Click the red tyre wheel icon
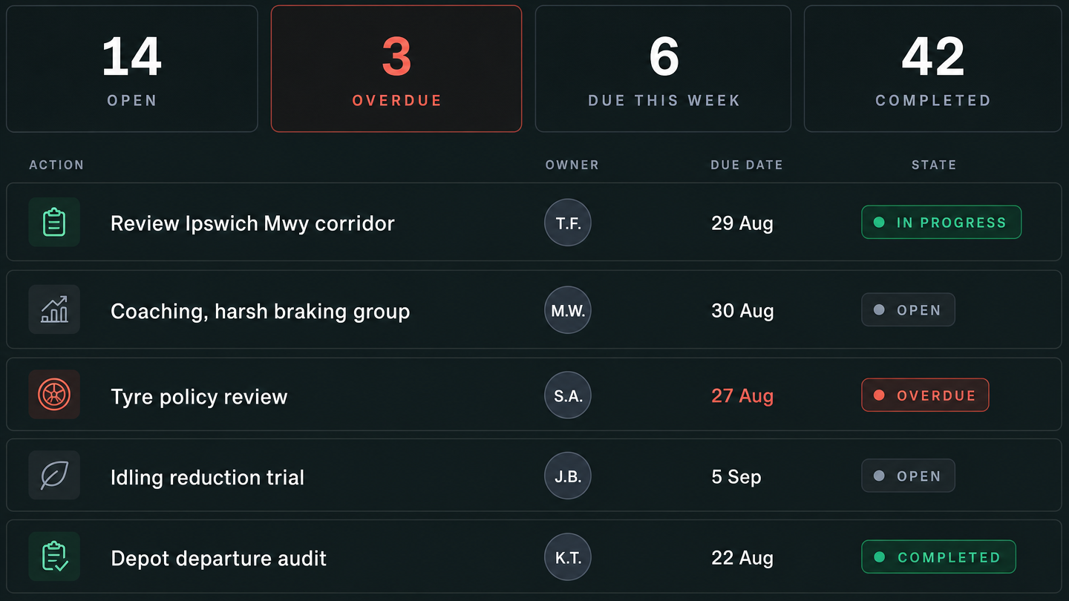The image size is (1069, 601). tap(54, 395)
